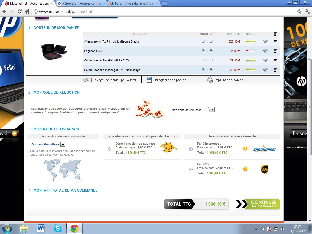Screen dimensions: 312x234
Task: Open Chrome wrench settings menu
Action: [x=307, y=12]
